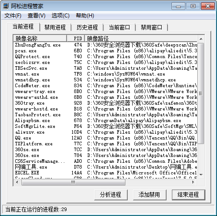
Task: Click horizontal scrollbar right arrow
Action: point(193,182)
